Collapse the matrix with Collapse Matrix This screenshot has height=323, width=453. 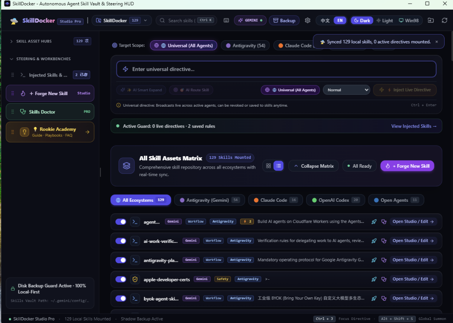(x=314, y=166)
